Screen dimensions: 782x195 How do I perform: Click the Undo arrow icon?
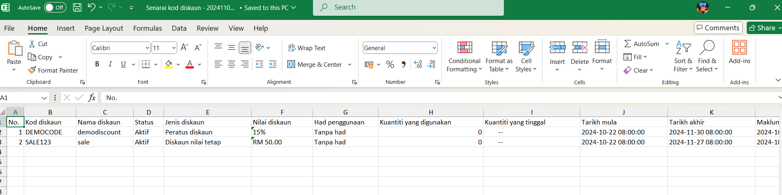point(91,7)
